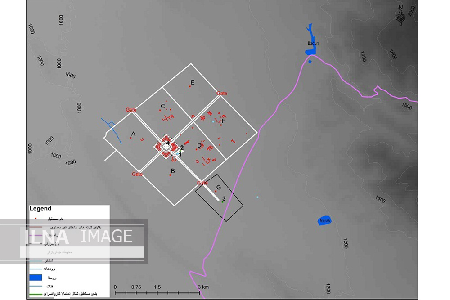The height and width of the screenshot is (300, 450).
Task: Select the red marker in sector B
Action: [x=170, y=175]
